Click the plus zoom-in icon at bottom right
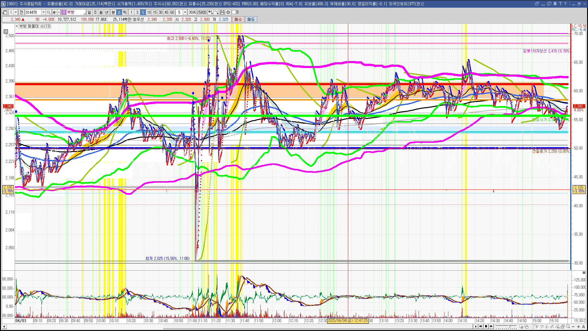The image size is (588, 331). (579, 327)
